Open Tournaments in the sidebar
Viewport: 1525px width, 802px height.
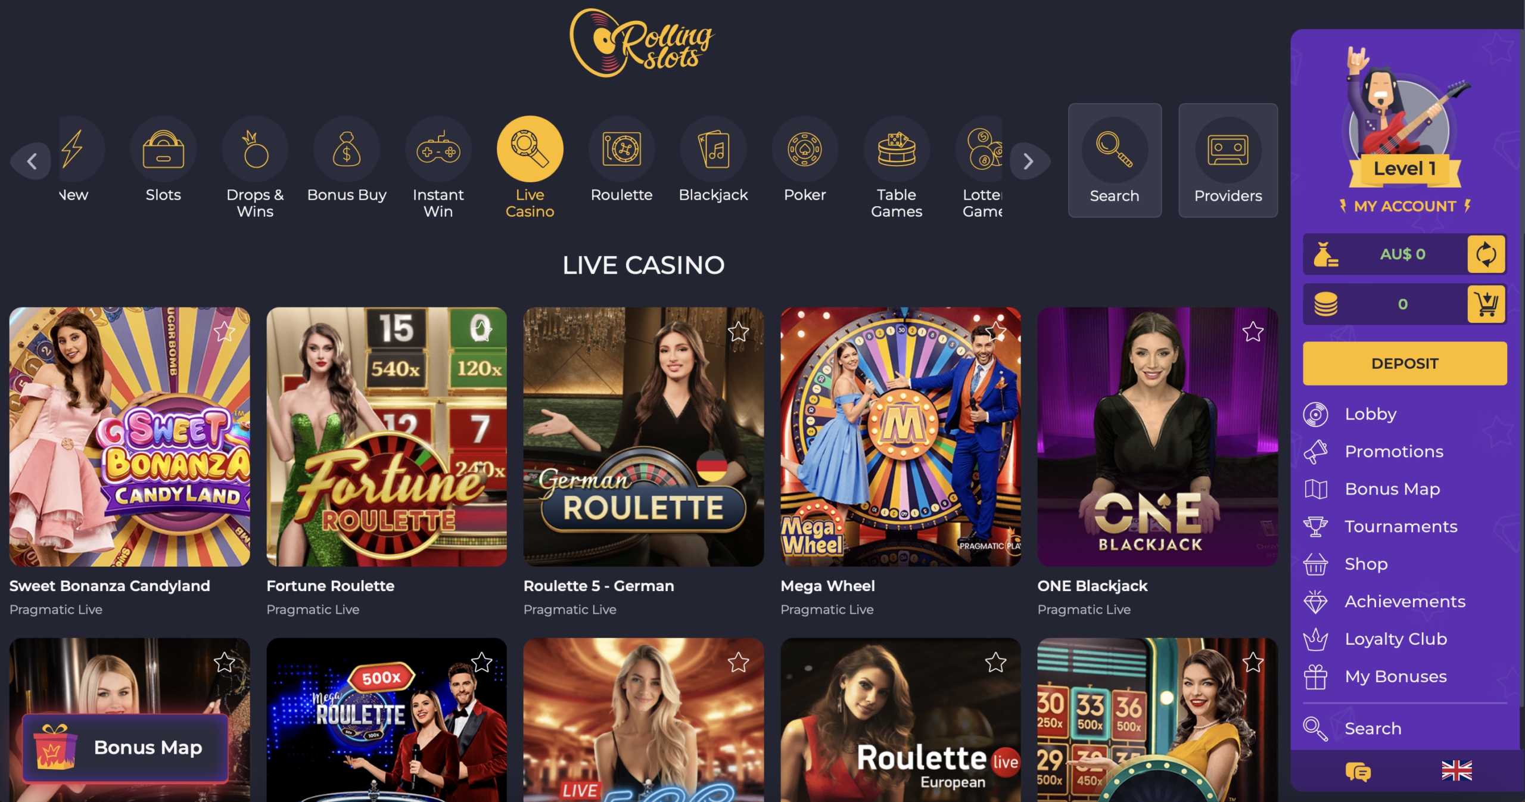click(1401, 527)
